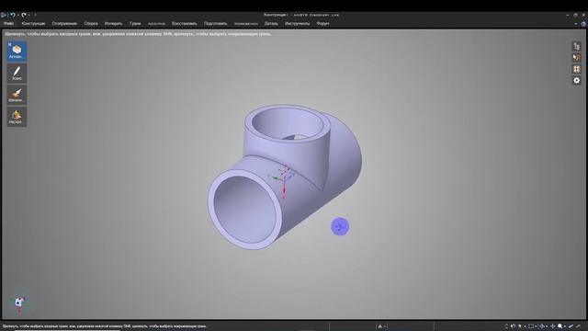Click the rotate view icon in status bar
The width and height of the screenshot is (588, 331).
(x=513, y=326)
